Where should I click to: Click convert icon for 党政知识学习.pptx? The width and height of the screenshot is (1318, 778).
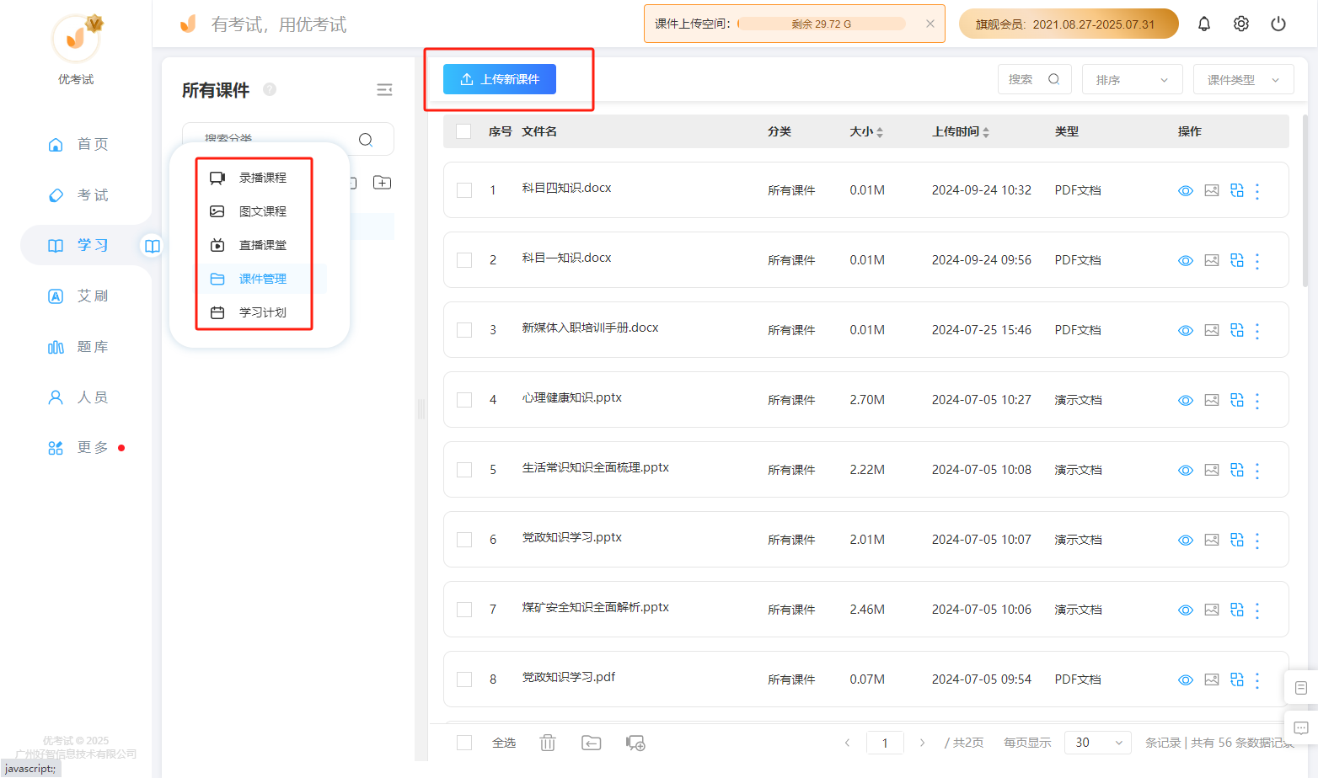point(1237,541)
